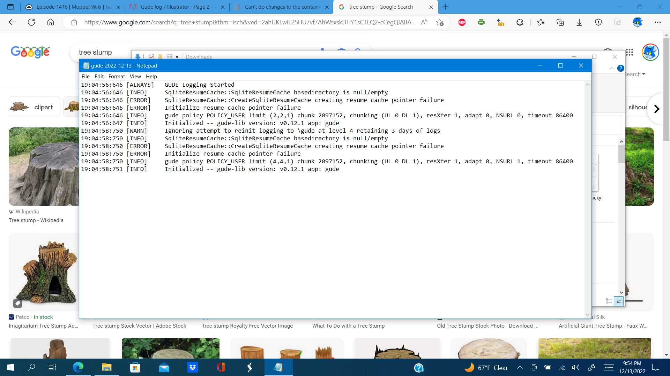Show hidden system tray icons

pyautogui.click(x=520, y=368)
